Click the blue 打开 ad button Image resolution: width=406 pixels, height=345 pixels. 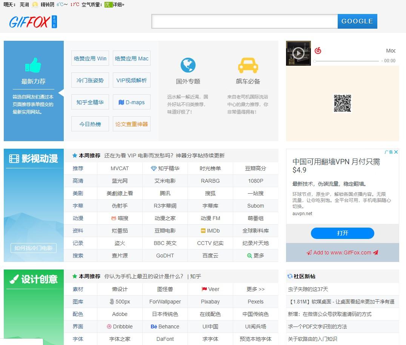coord(342,233)
